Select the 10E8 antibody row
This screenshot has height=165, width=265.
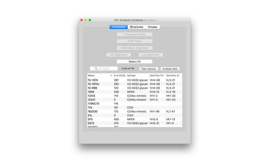[134, 92]
